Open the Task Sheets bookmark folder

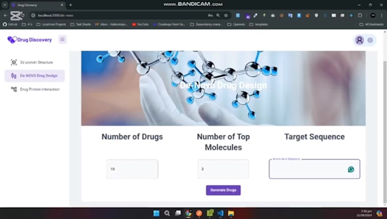81,24
